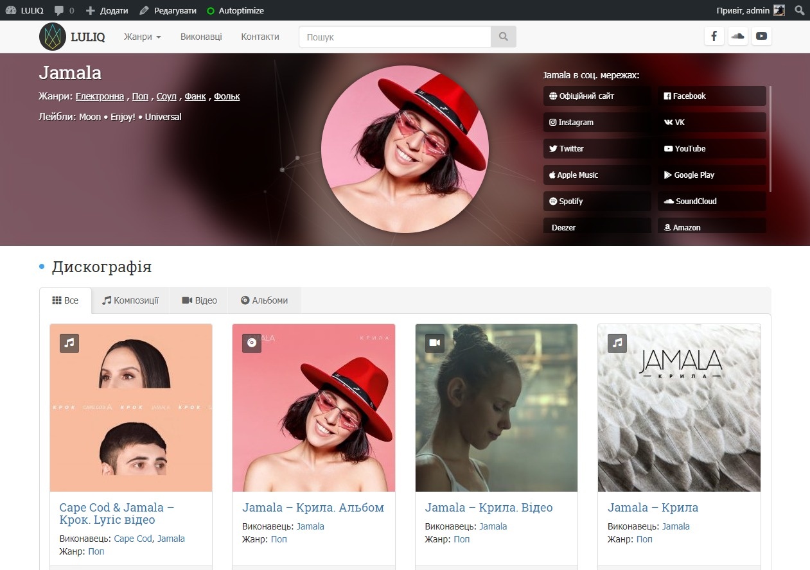Open the Привіт, admin account menu
This screenshot has height=570, width=810.
point(750,10)
